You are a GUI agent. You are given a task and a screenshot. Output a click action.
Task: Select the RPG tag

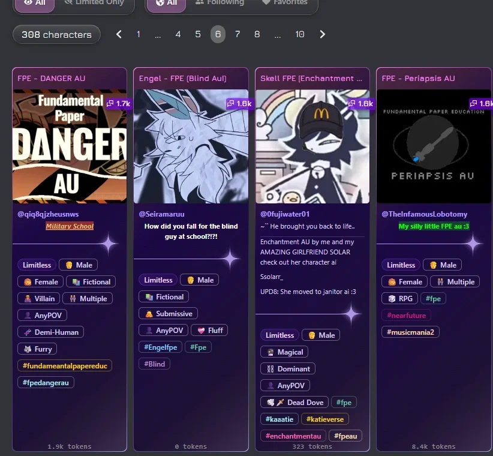tap(399, 298)
